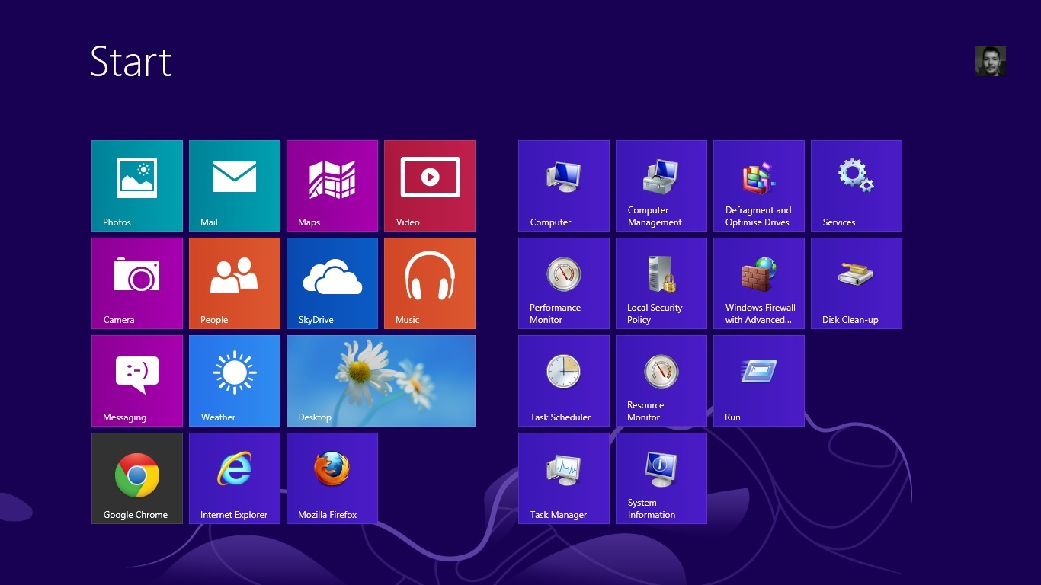Viewport: 1041px width, 585px height.
Task: Start the Video app
Action: pyautogui.click(x=429, y=185)
